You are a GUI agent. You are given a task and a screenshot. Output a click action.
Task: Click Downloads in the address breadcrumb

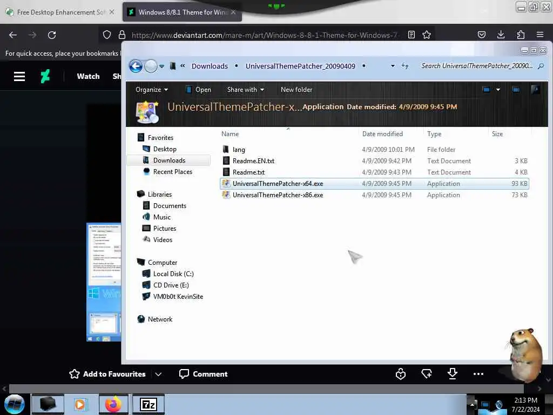coord(210,66)
